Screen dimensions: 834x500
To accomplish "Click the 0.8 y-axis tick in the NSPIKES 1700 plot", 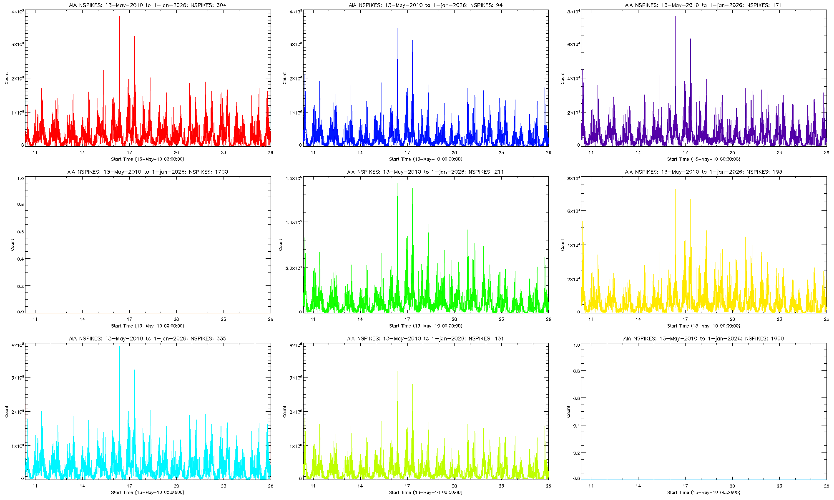I will 20,204.
